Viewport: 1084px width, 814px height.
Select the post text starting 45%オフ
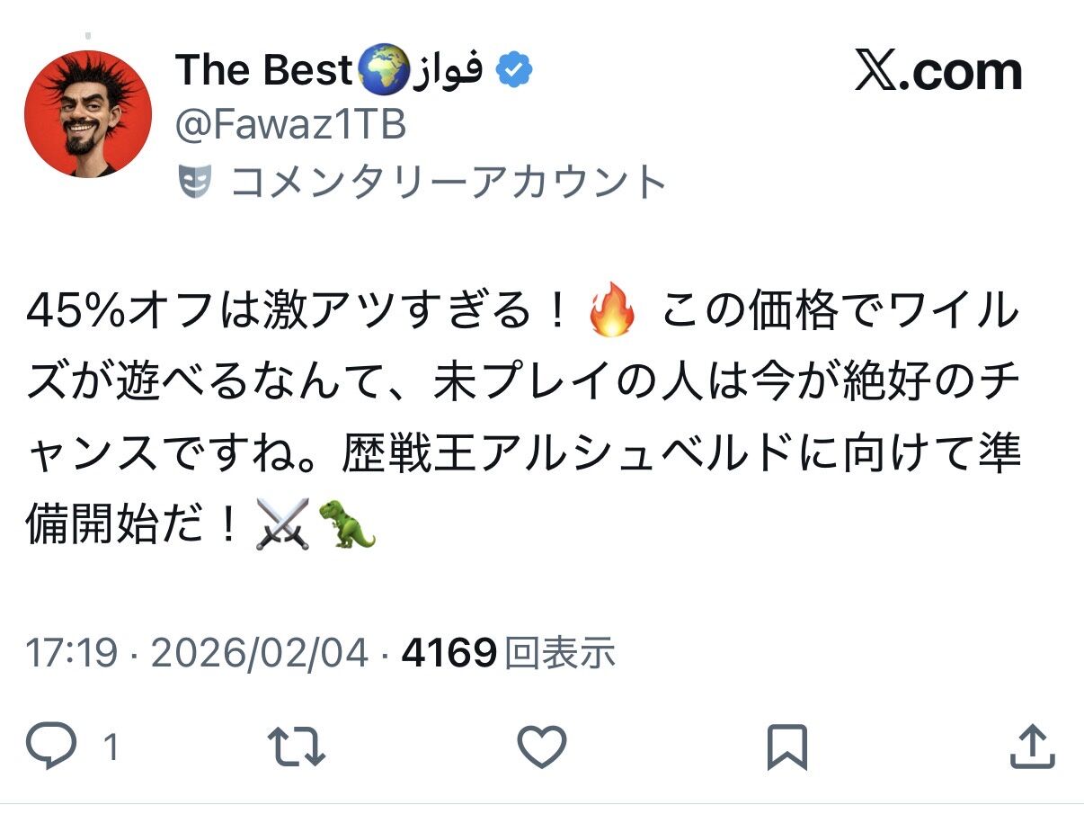(x=523, y=418)
